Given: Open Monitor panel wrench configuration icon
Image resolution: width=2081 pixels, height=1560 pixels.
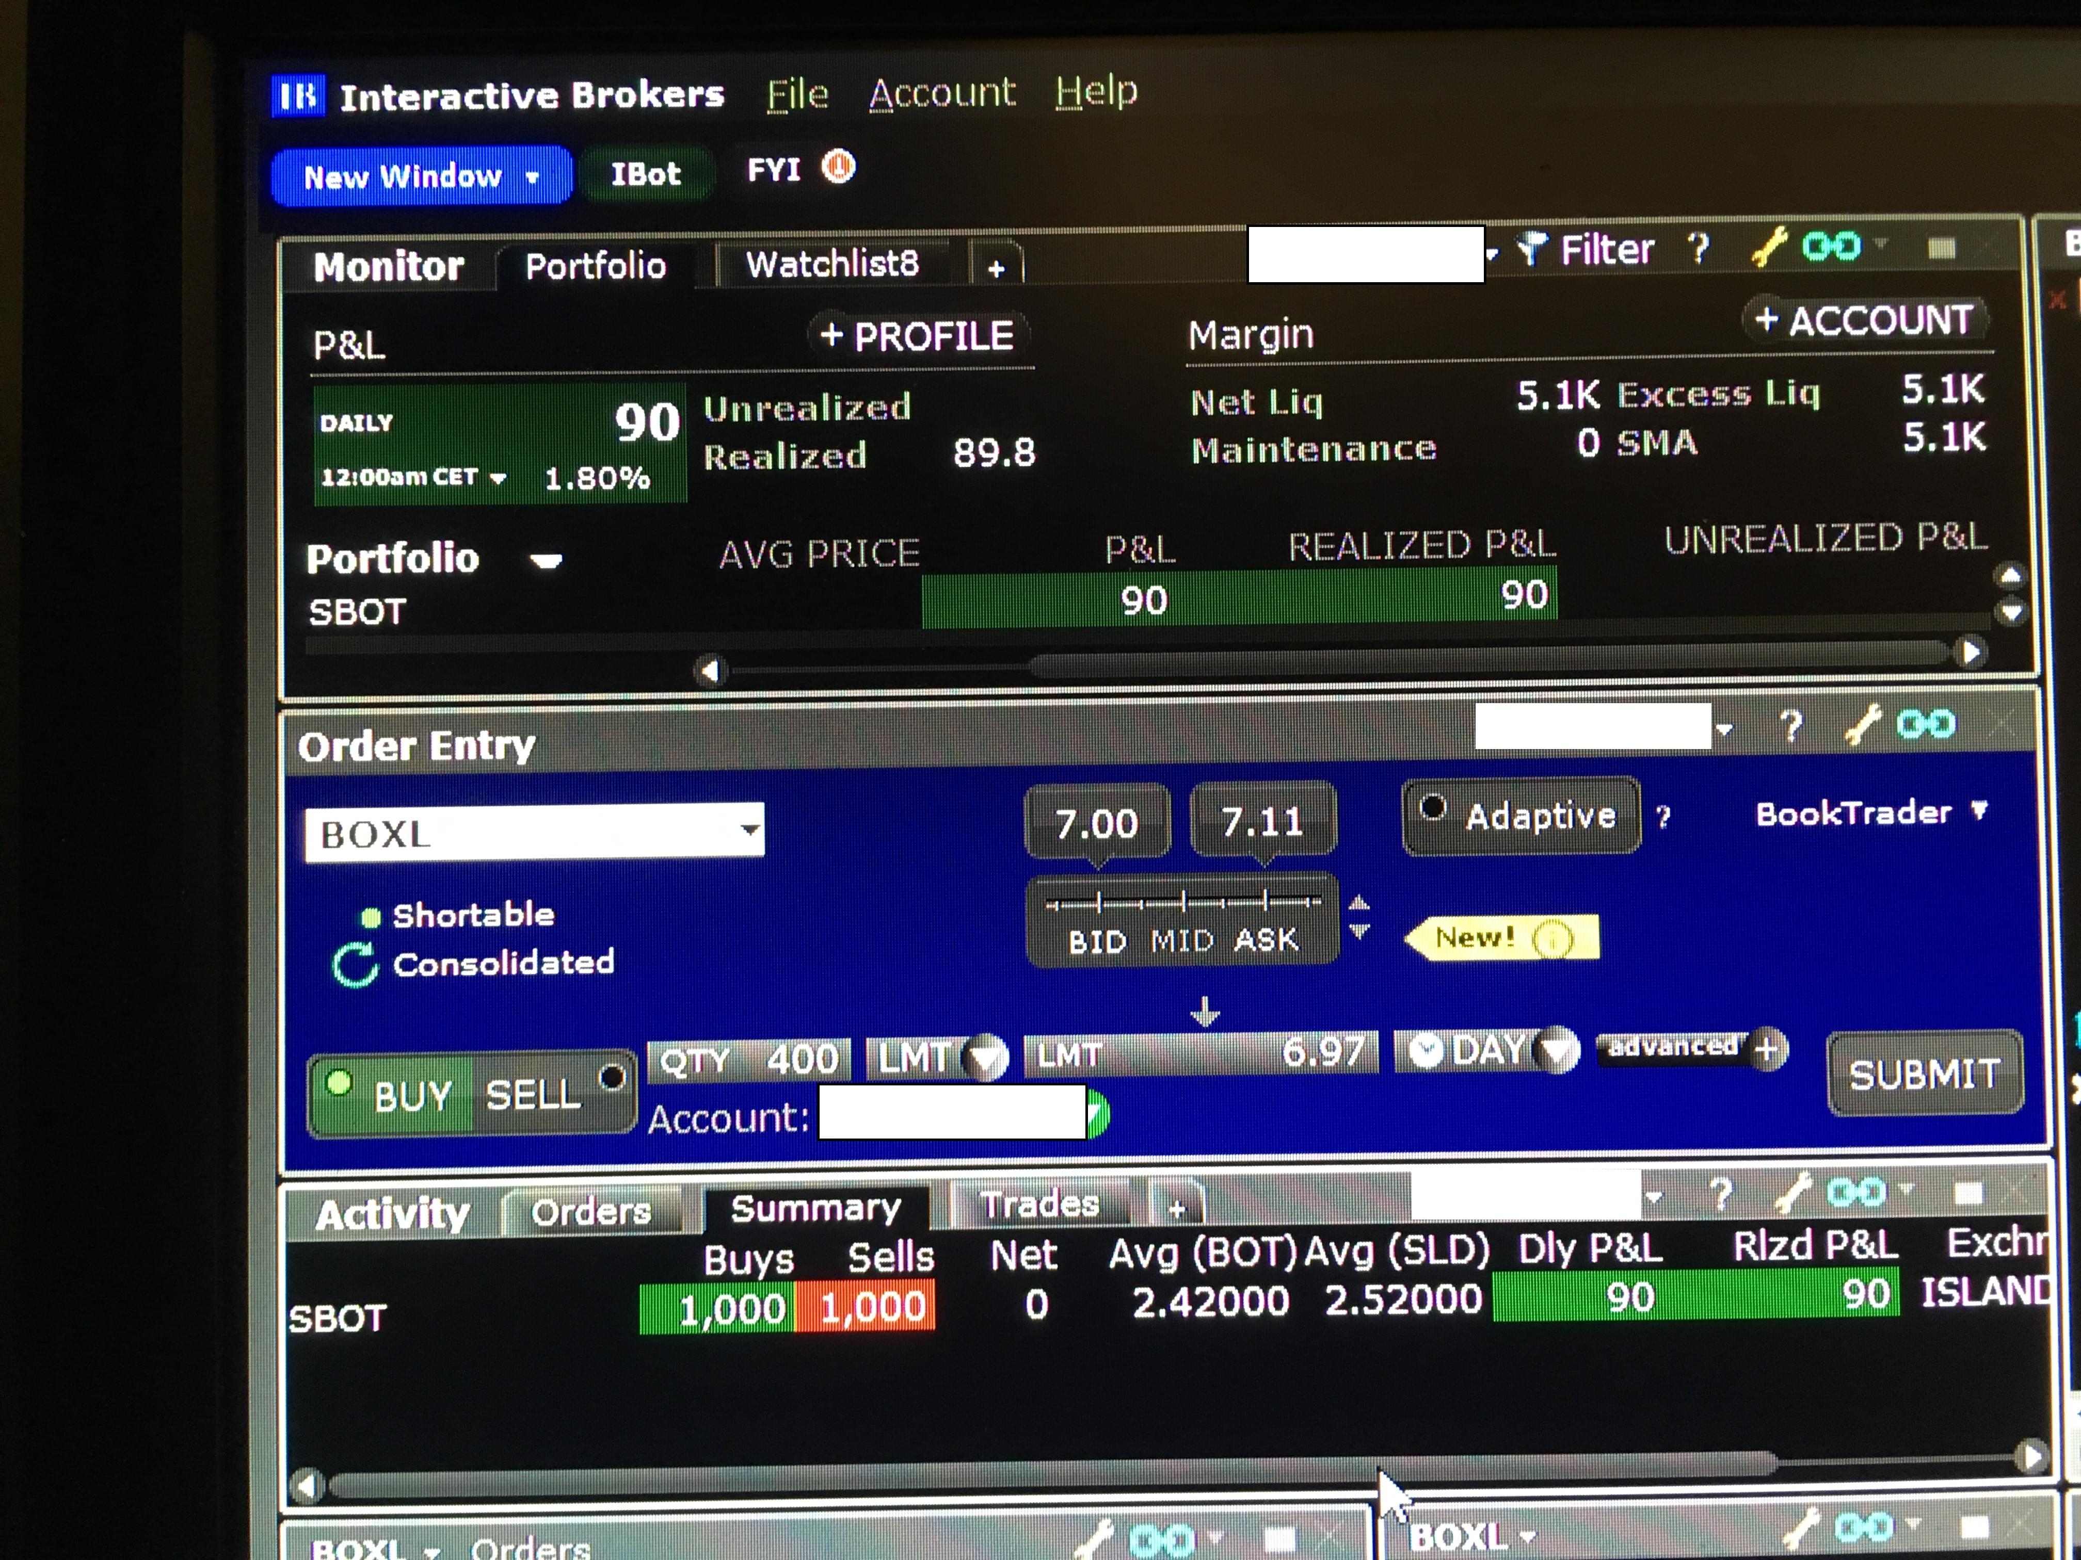Looking at the screenshot, I should pyautogui.click(x=1768, y=247).
